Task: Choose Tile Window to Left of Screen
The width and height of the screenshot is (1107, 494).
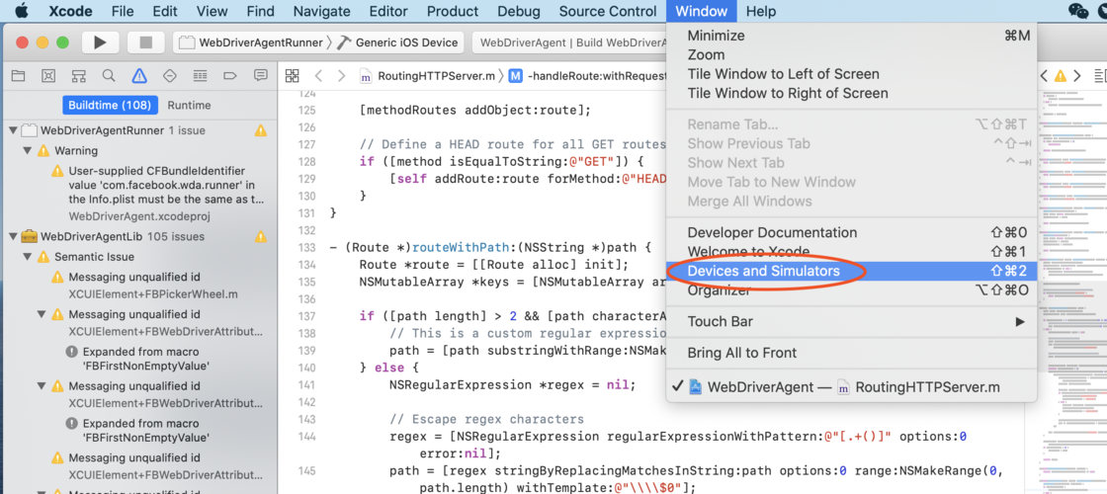Action: tap(851, 74)
